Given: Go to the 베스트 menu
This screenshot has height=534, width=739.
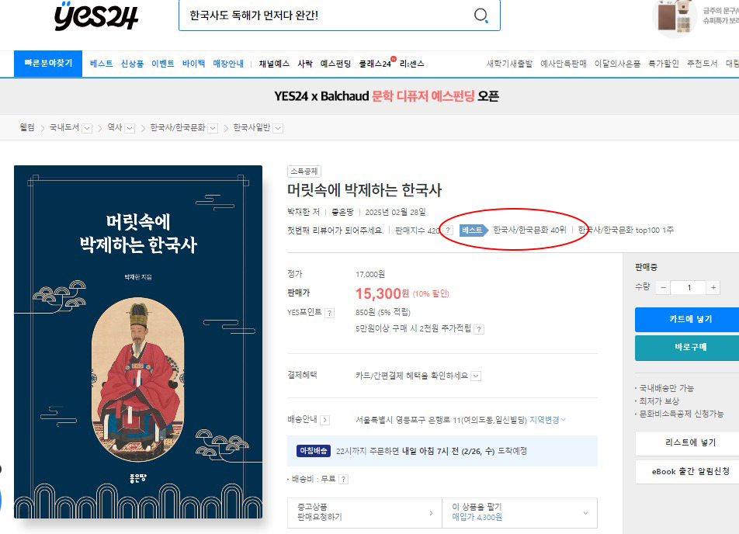Looking at the screenshot, I should point(102,64).
